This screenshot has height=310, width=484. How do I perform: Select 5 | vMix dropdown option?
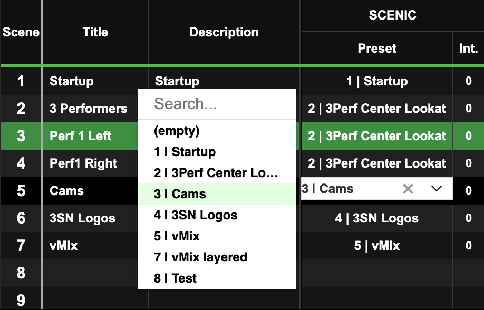(x=217, y=236)
